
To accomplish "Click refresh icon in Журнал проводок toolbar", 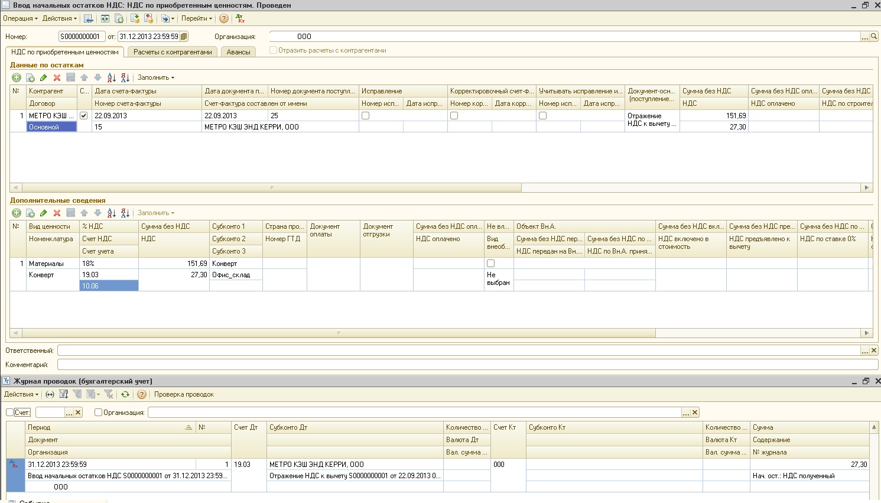I will (x=125, y=394).
